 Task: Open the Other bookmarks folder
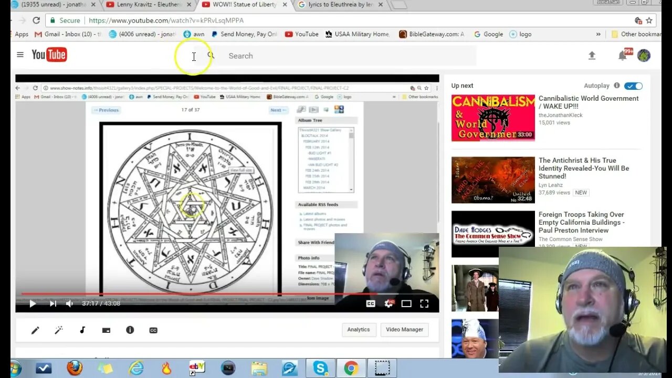(636, 34)
